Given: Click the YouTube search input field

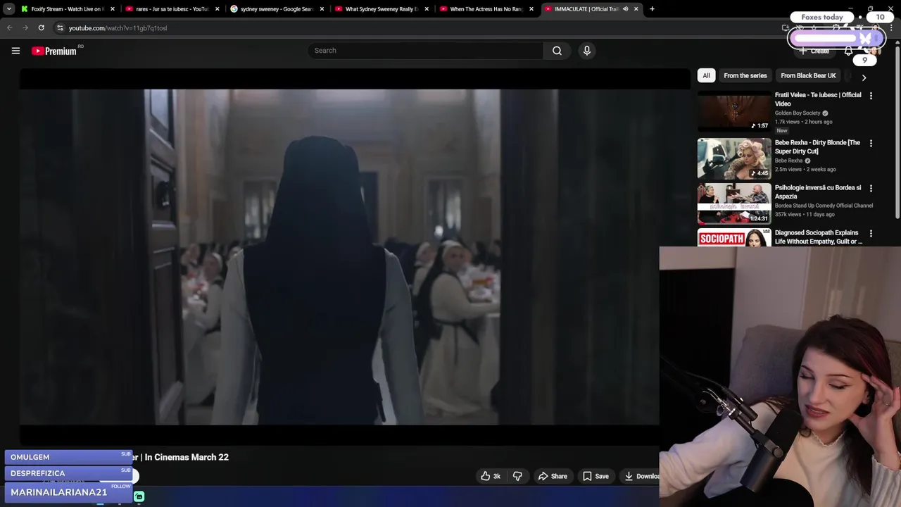Looking at the screenshot, I should coord(425,51).
